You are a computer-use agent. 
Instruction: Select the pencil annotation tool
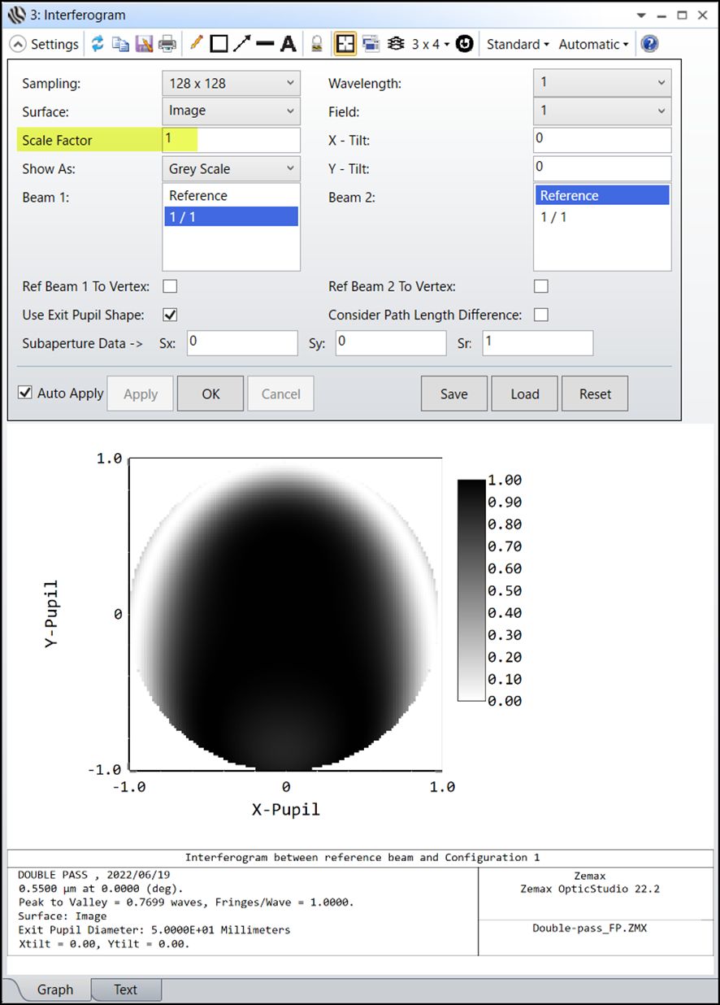coord(196,44)
